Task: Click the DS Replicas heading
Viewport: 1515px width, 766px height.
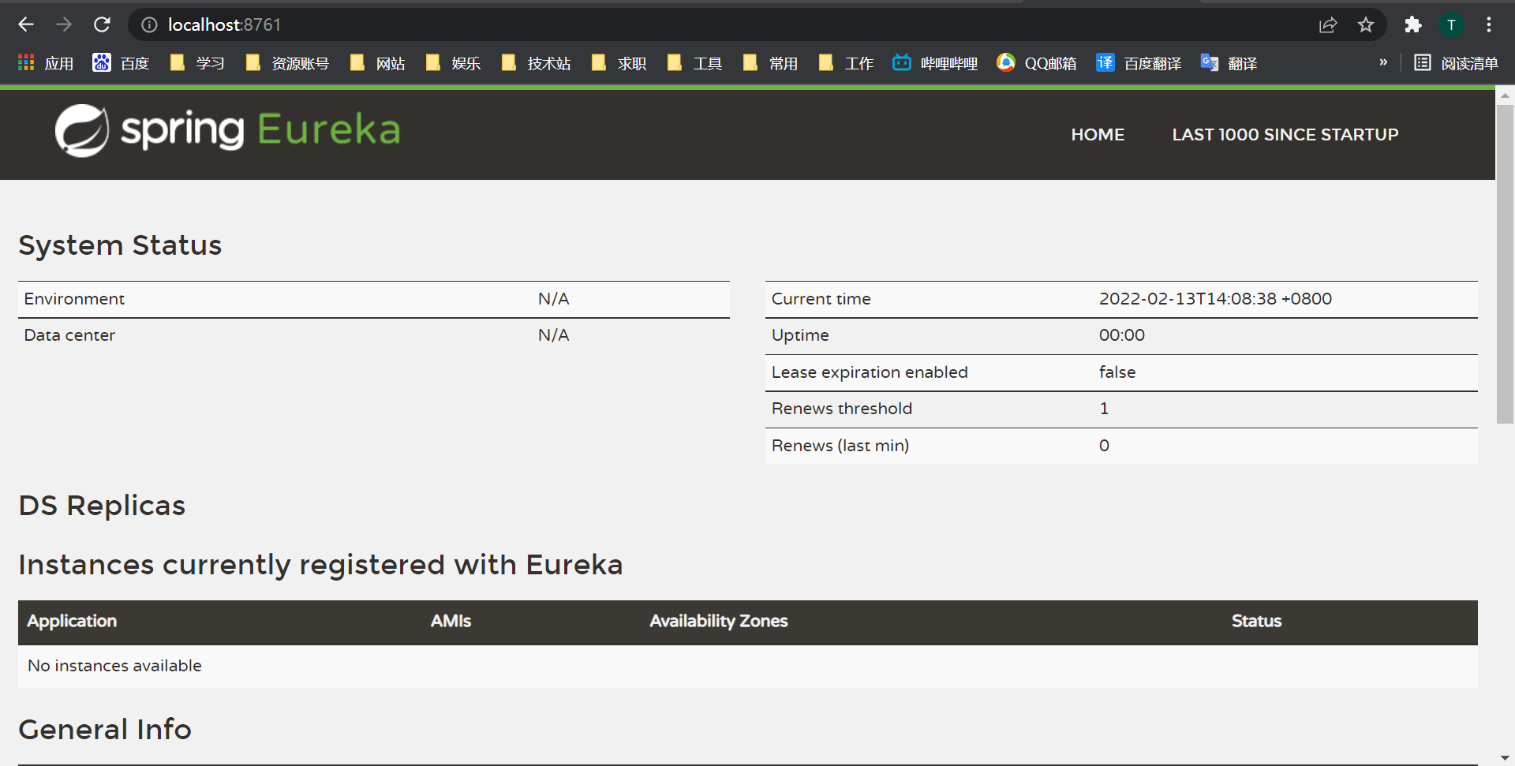Action: coord(102,506)
